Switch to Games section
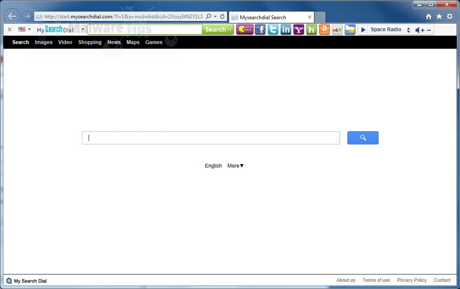Viewport: 460px width, 289px height. tap(154, 42)
